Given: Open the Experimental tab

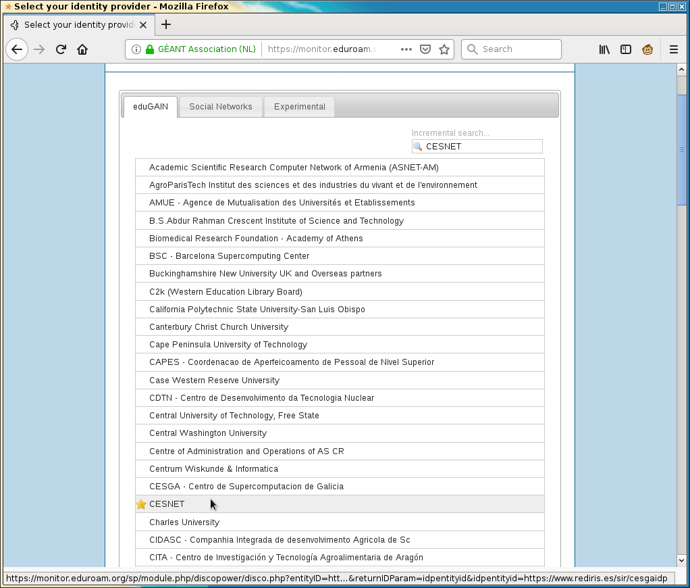Looking at the screenshot, I should [300, 107].
